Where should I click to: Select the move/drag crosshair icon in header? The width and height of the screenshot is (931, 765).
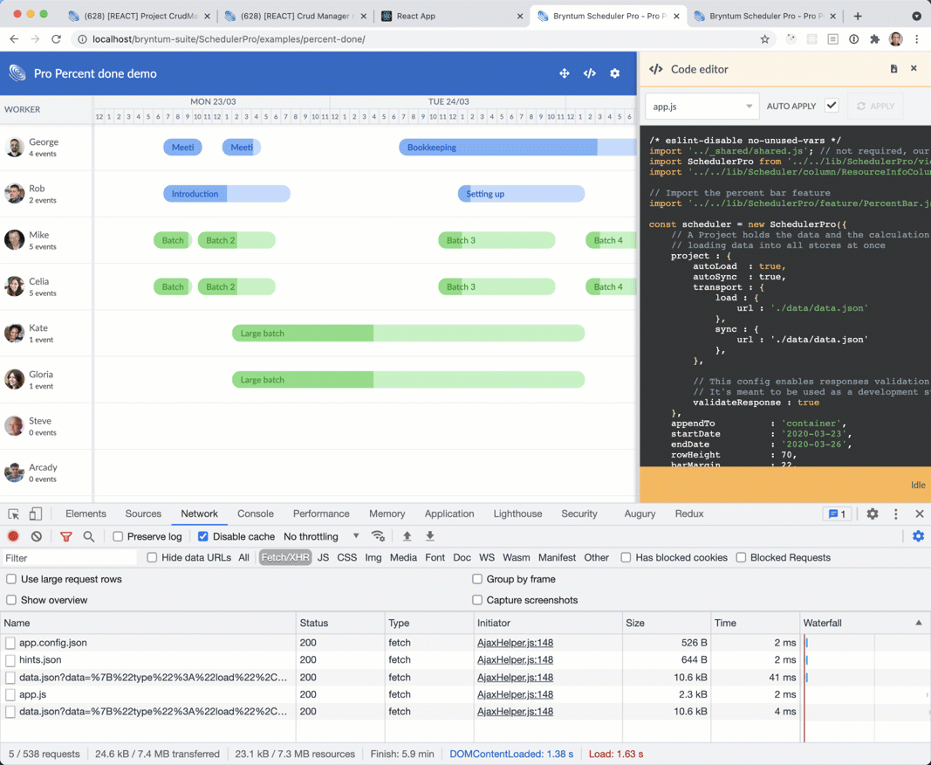(565, 73)
